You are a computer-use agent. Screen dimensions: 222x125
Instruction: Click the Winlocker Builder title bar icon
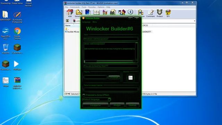(83, 18)
